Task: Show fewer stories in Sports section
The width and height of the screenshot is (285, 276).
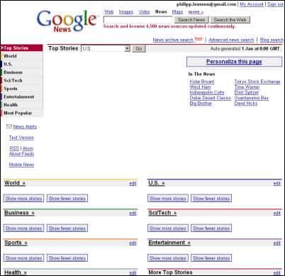Action: 67,258
